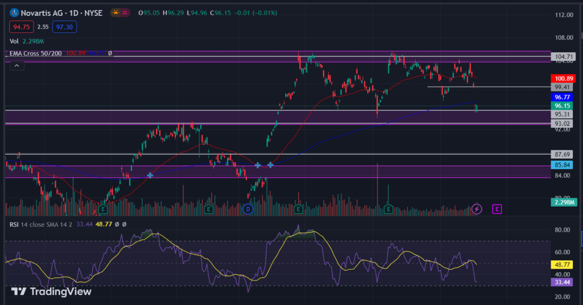The height and width of the screenshot is (305, 583).
Task: Select the Vol indicator legend label
Action: click(x=14, y=41)
